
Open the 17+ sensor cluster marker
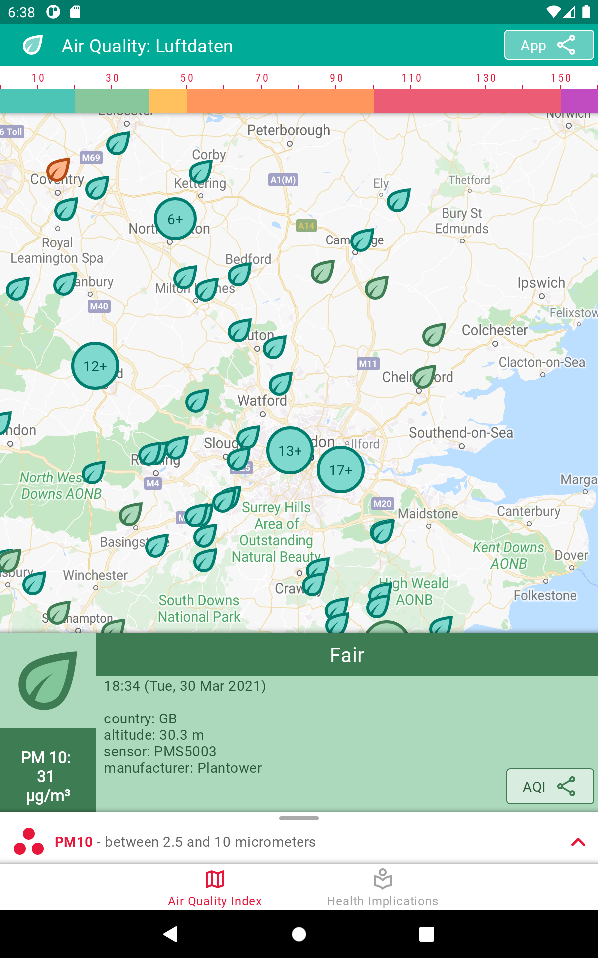[x=341, y=470]
